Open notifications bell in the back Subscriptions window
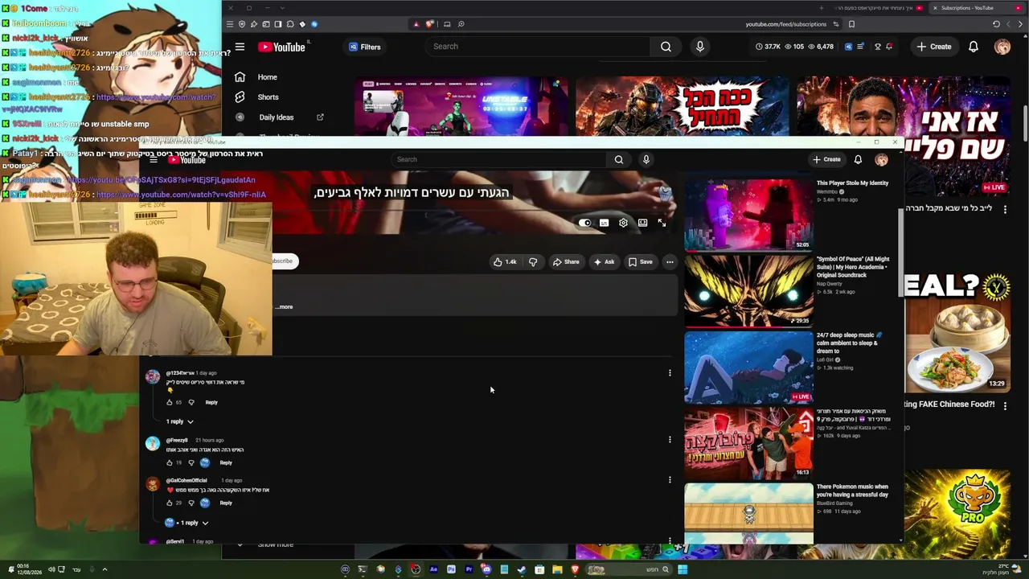This screenshot has width=1029, height=579. pos(973,47)
